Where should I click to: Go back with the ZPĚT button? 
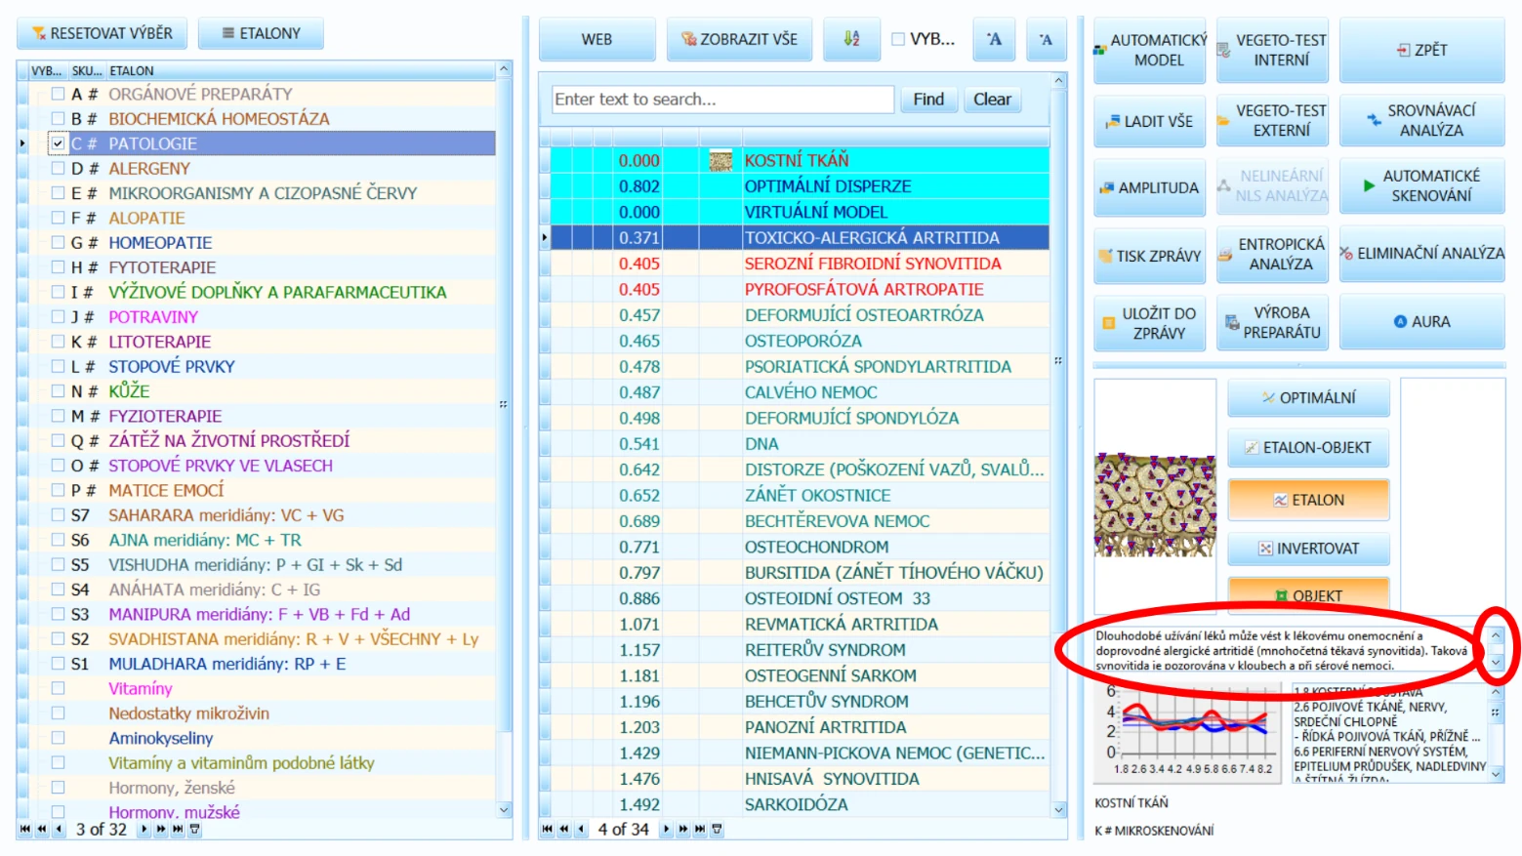tap(1421, 50)
